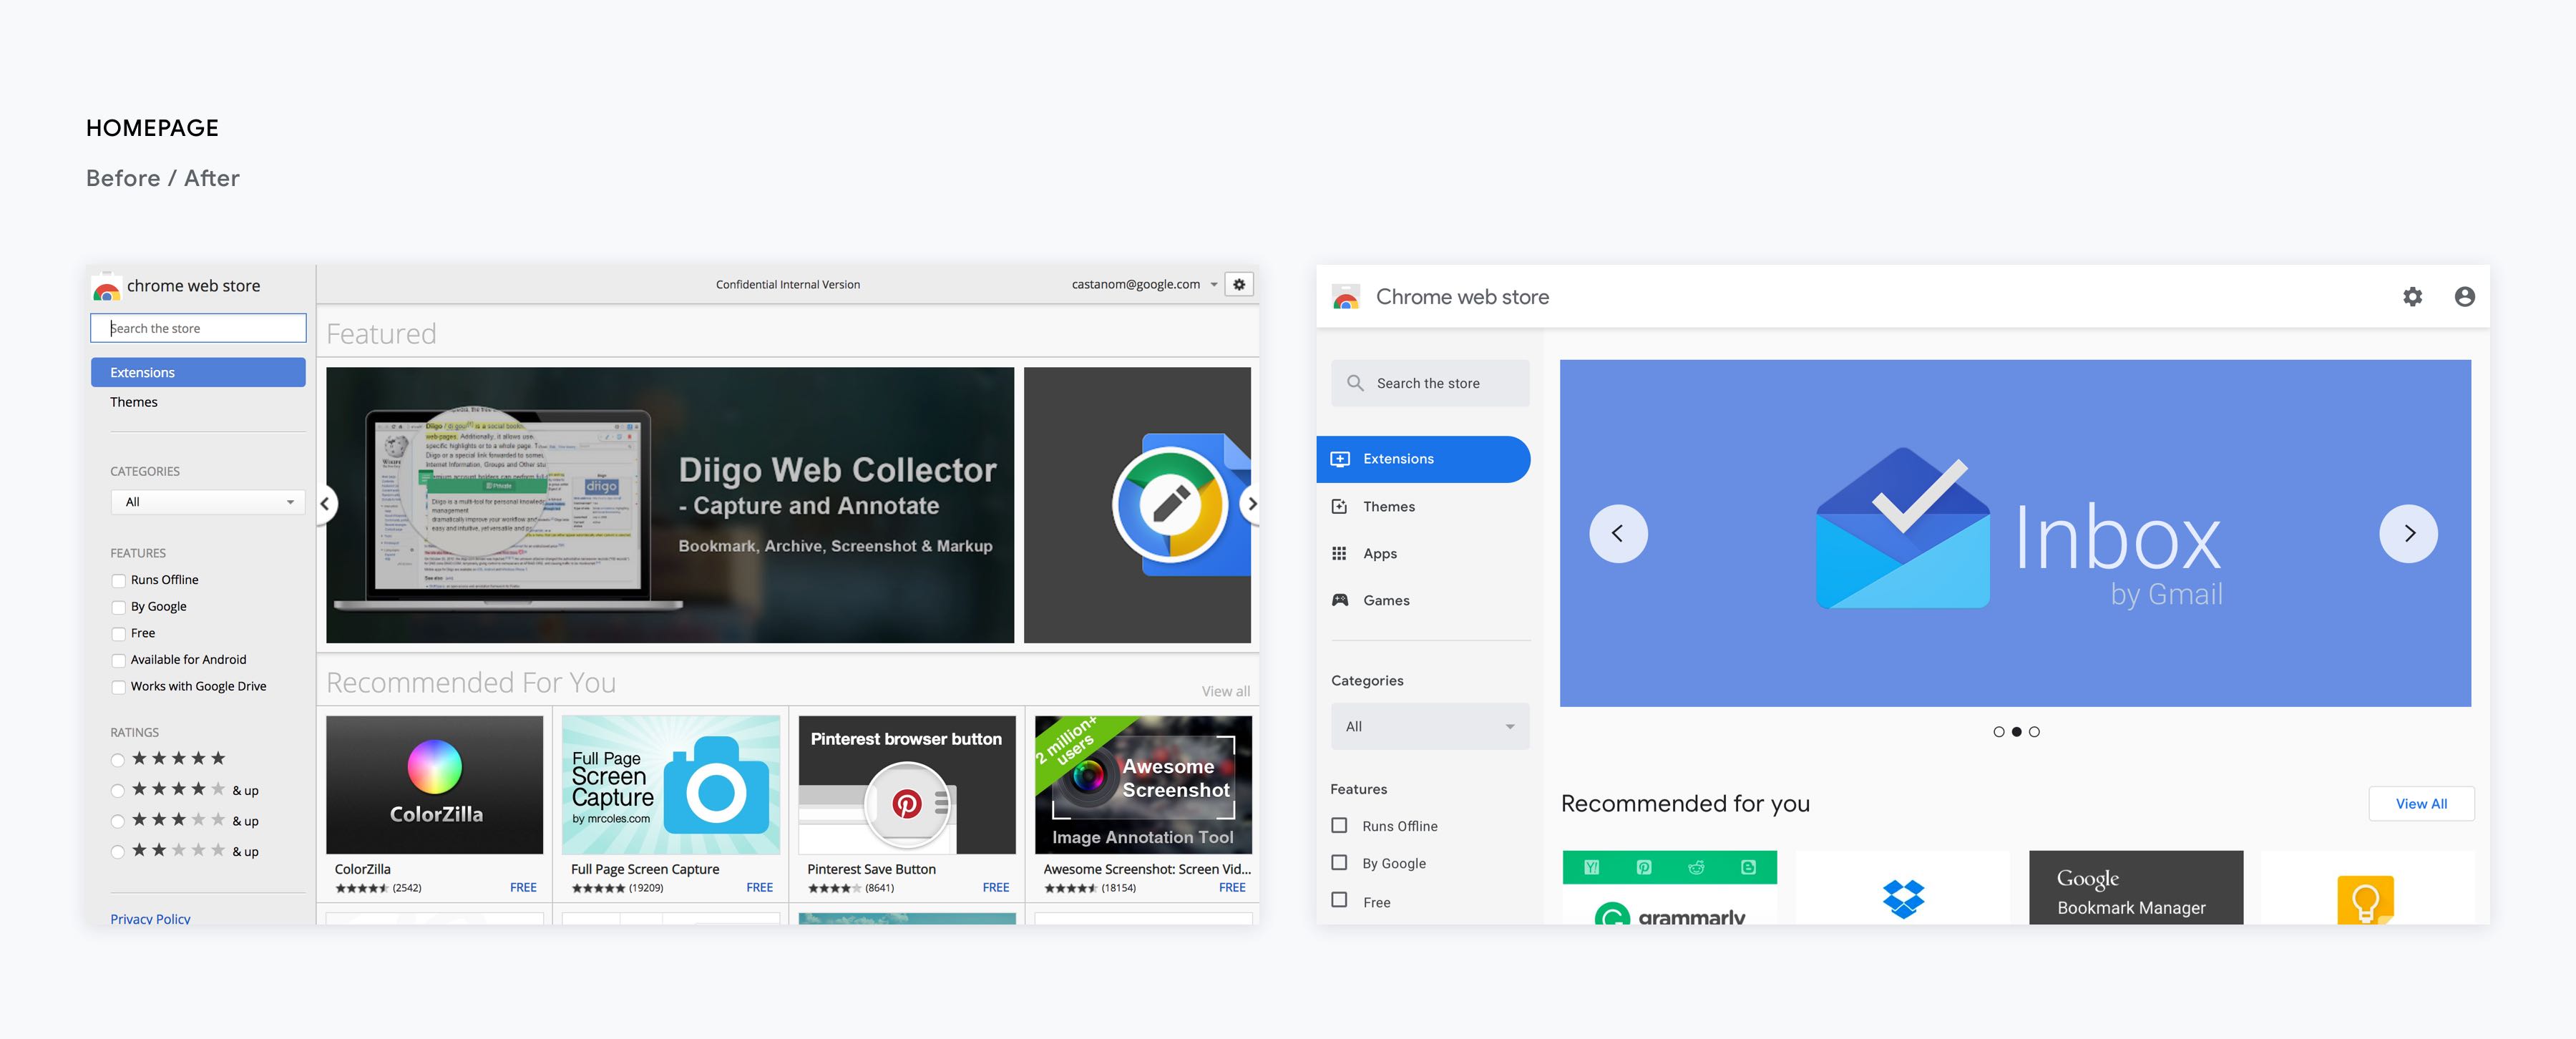Select the Games controller icon in sidebar

coord(1340,600)
